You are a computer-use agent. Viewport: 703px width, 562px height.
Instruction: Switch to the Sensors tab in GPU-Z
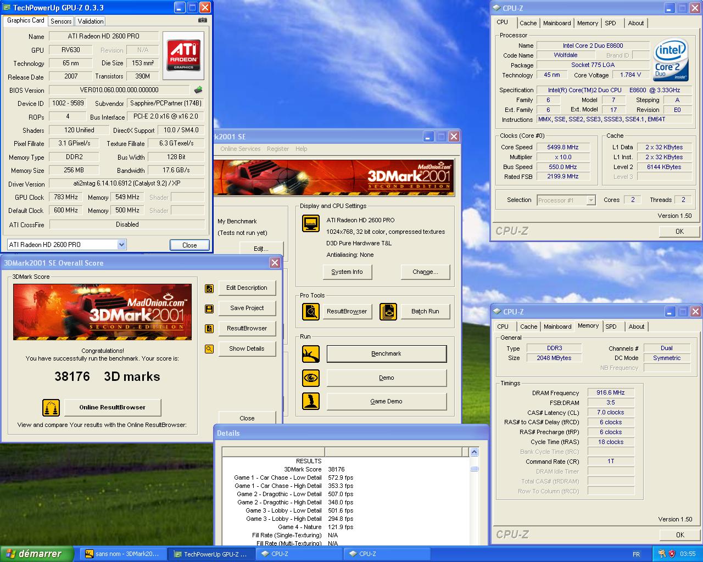pos(61,21)
